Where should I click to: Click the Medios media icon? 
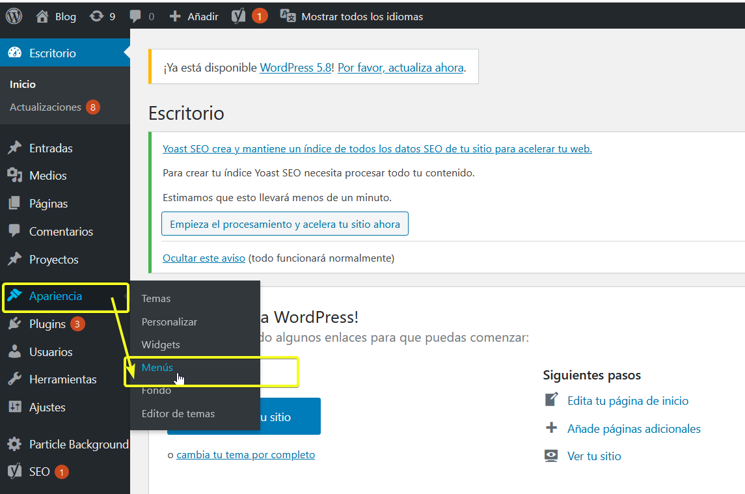point(15,176)
